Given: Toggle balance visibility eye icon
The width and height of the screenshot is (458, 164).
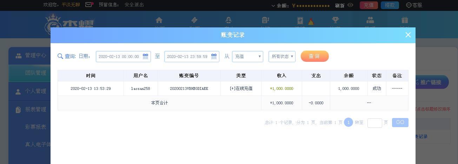Looking at the screenshot, I should (x=350, y=5).
